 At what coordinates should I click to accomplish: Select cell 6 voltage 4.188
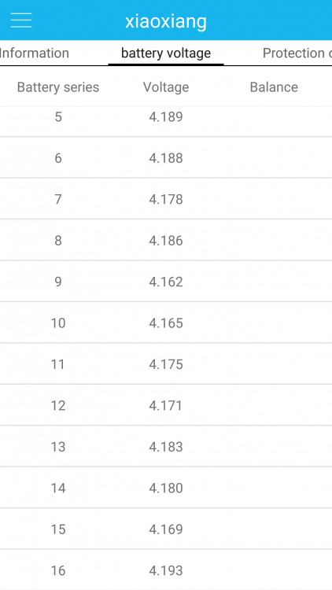[166, 157]
